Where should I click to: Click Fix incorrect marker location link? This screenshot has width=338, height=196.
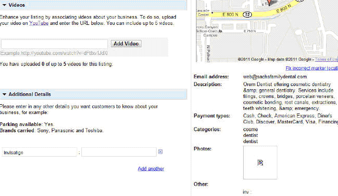(312, 68)
